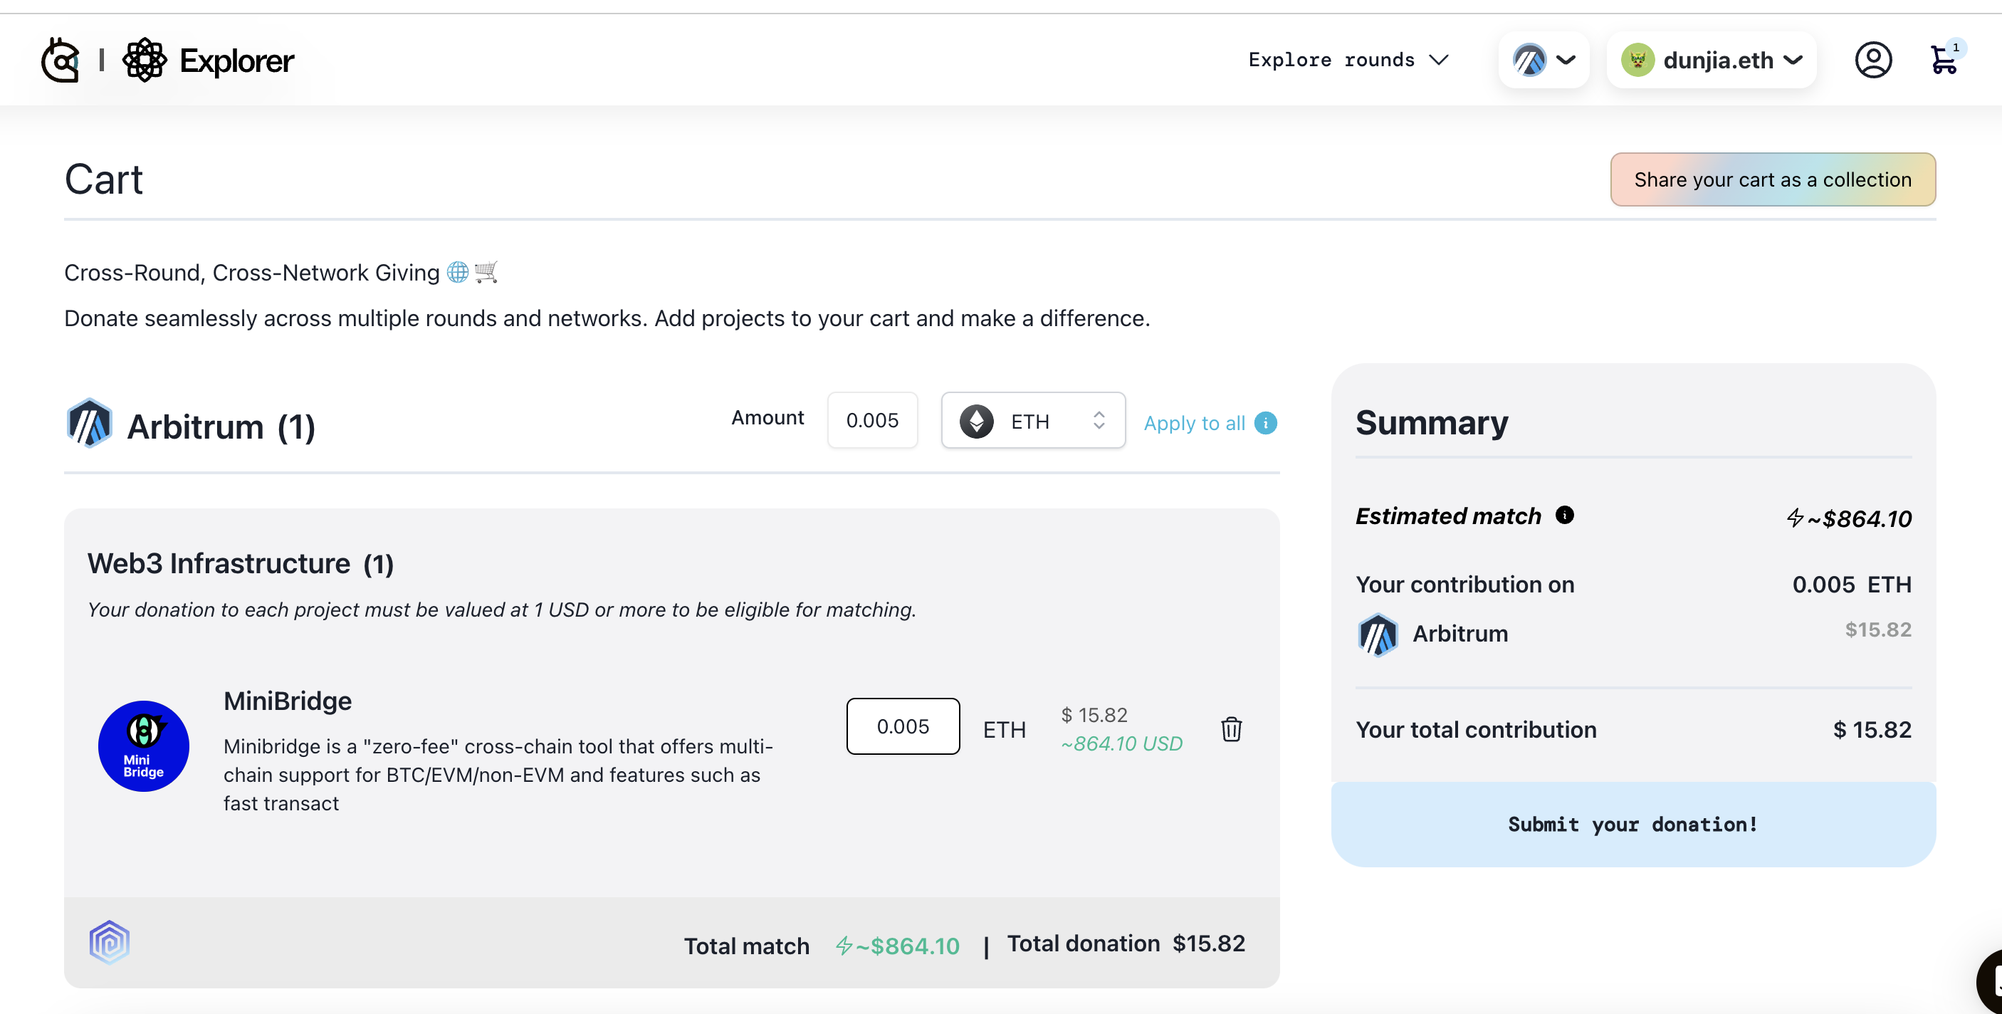The width and height of the screenshot is (2002, 1014).
Task: Click Submit your donation button
Action: pyautogui.click(x=1632, y=825)
